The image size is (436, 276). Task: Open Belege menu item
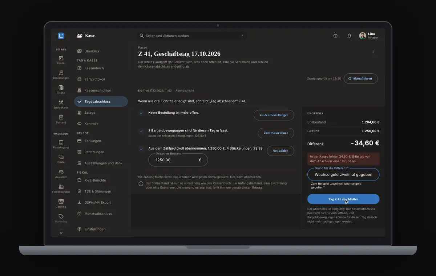click(101, 113)
